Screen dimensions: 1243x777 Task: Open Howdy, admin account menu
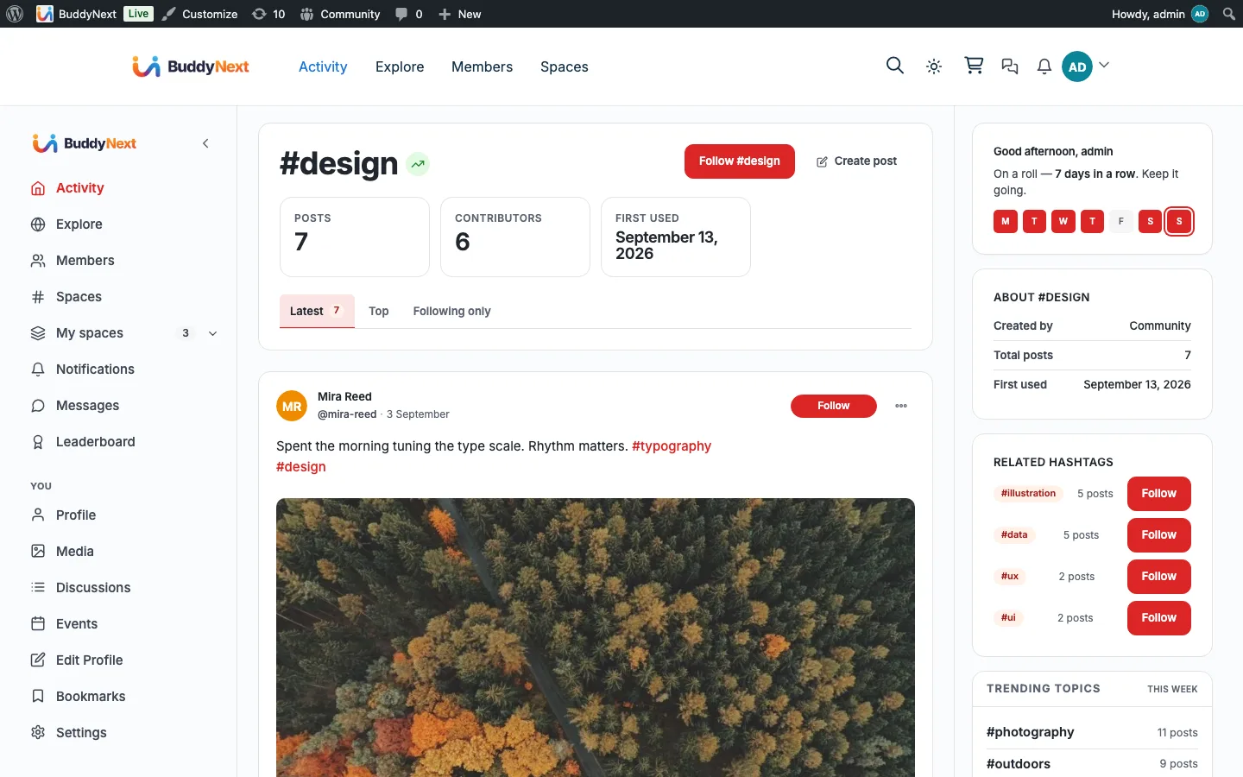[x=1160, y=14]
